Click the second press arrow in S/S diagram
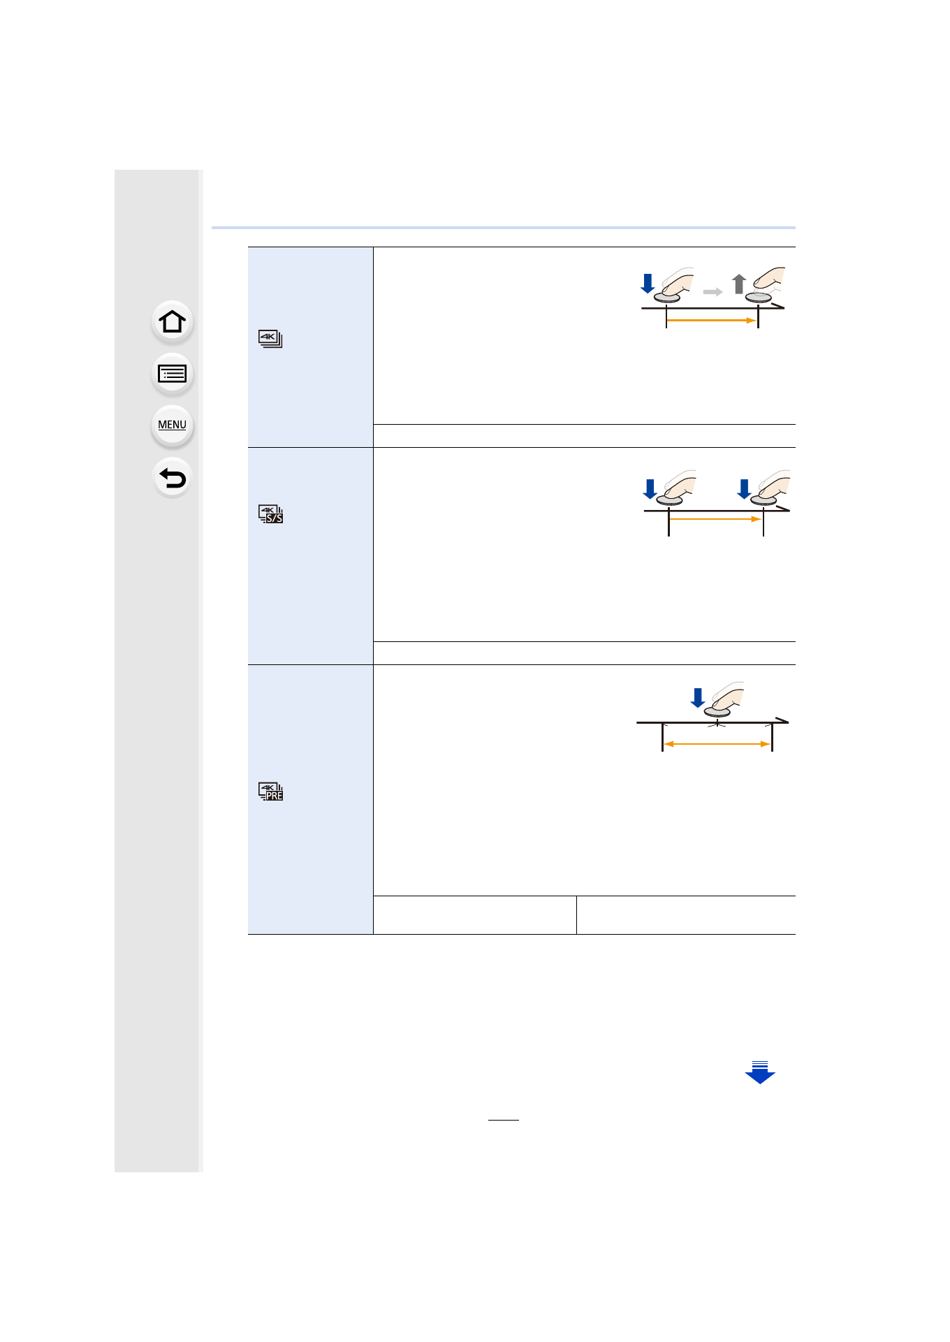Screen dimensions: 950x1342 (x=745, y=489)
